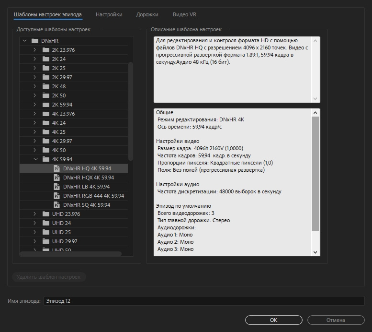
Task: Click the Имя эпизода text field
Action: 204,301
